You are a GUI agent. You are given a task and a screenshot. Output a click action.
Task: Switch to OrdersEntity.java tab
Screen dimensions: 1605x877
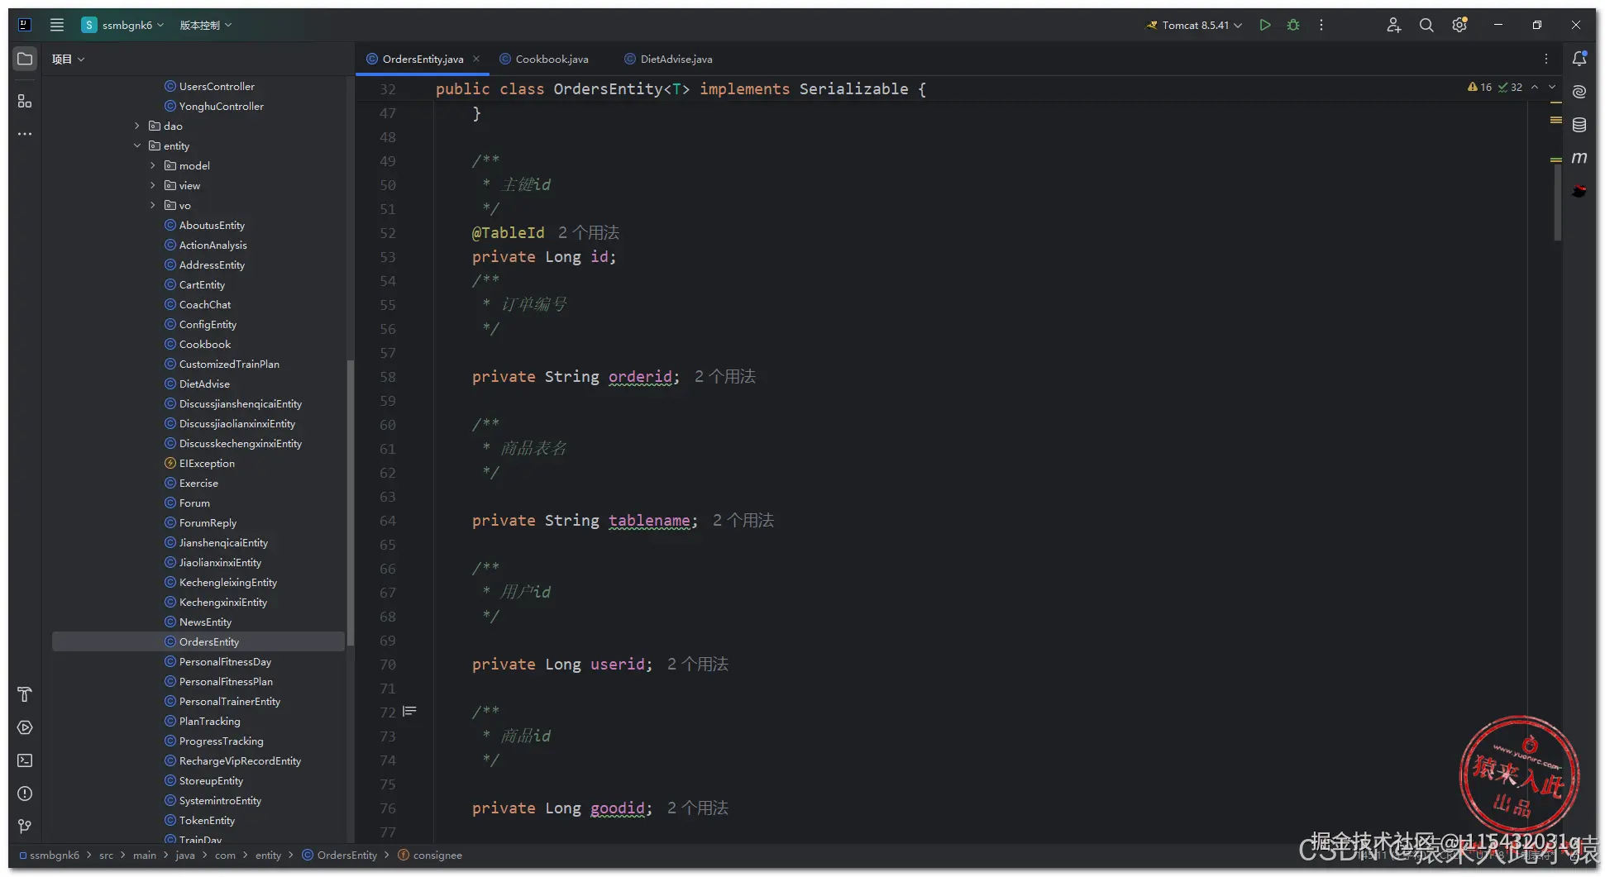click(x=423, y=59)
